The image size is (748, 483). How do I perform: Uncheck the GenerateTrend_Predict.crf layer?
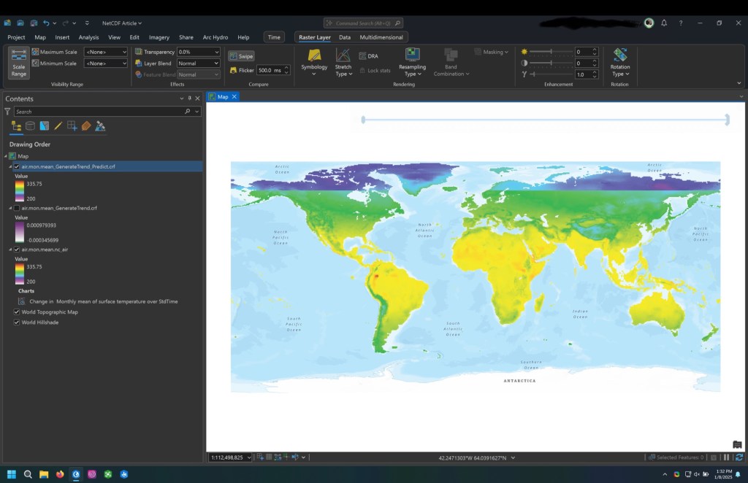point(17,167)
